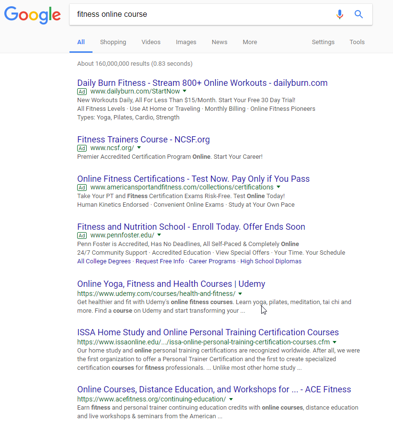
Task: Click the Google logo
Action: coord(33,15)
